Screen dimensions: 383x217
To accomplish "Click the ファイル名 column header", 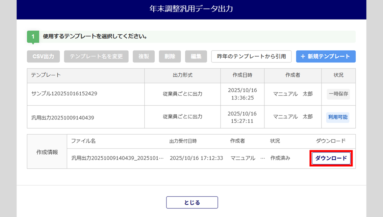I will tap(83, 141).
